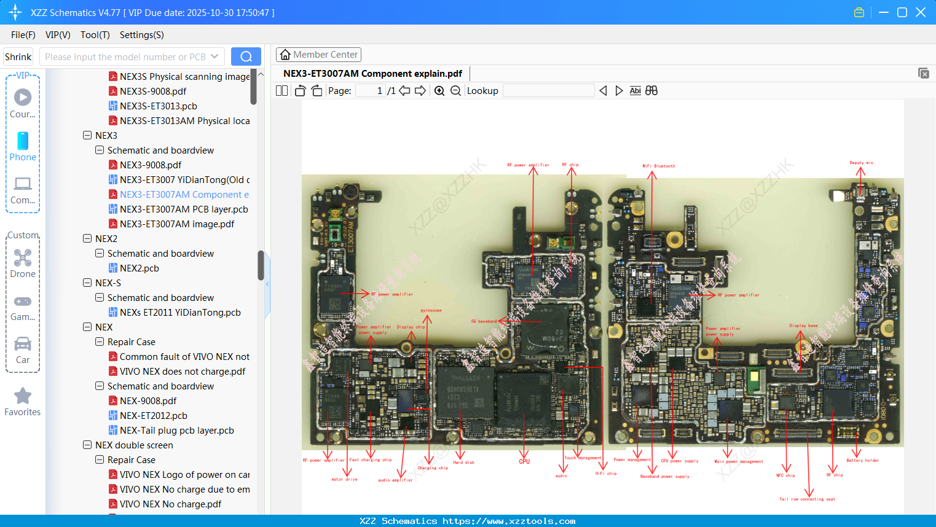Collapse the NEX double screen node
The image size is (936, 527).
point(87,445)
